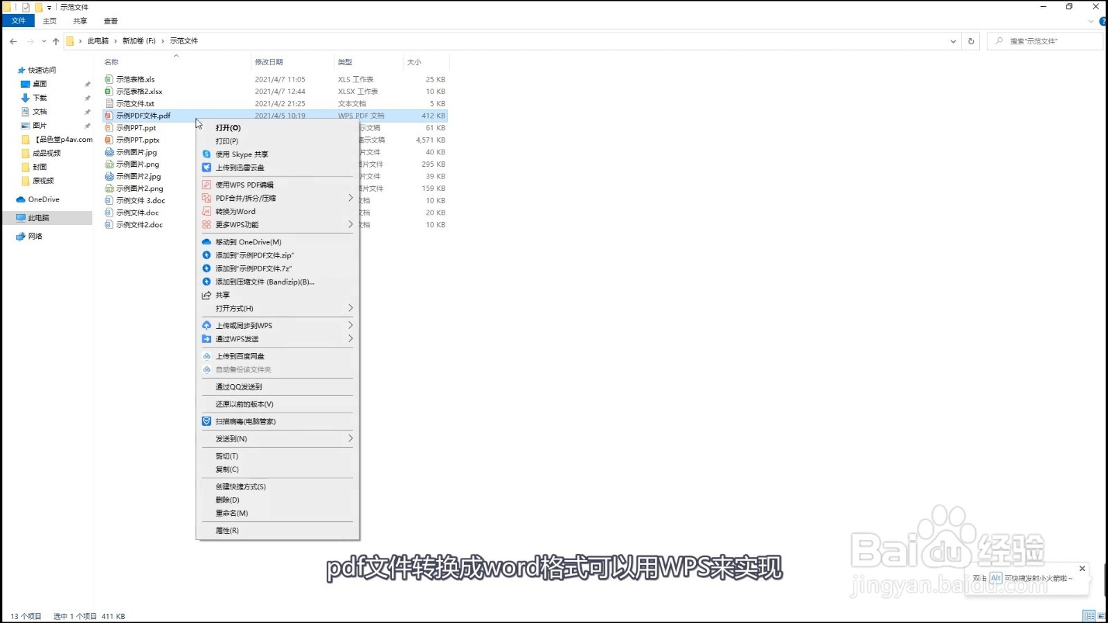Click the 此电脑 icon in the navigation pane
1108x623 pixels.
[21, 217]
